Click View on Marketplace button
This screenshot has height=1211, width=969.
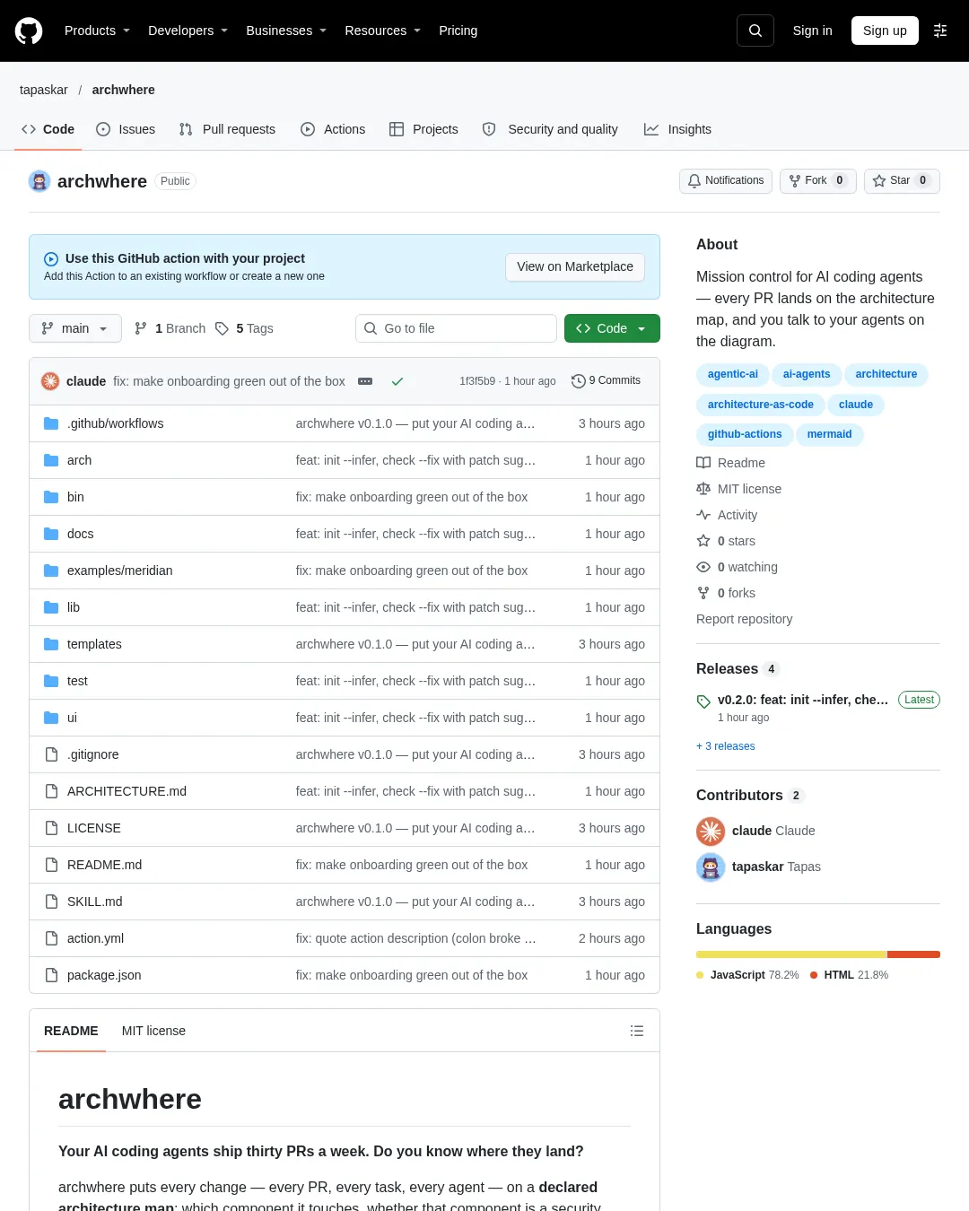tap(575, 266)
